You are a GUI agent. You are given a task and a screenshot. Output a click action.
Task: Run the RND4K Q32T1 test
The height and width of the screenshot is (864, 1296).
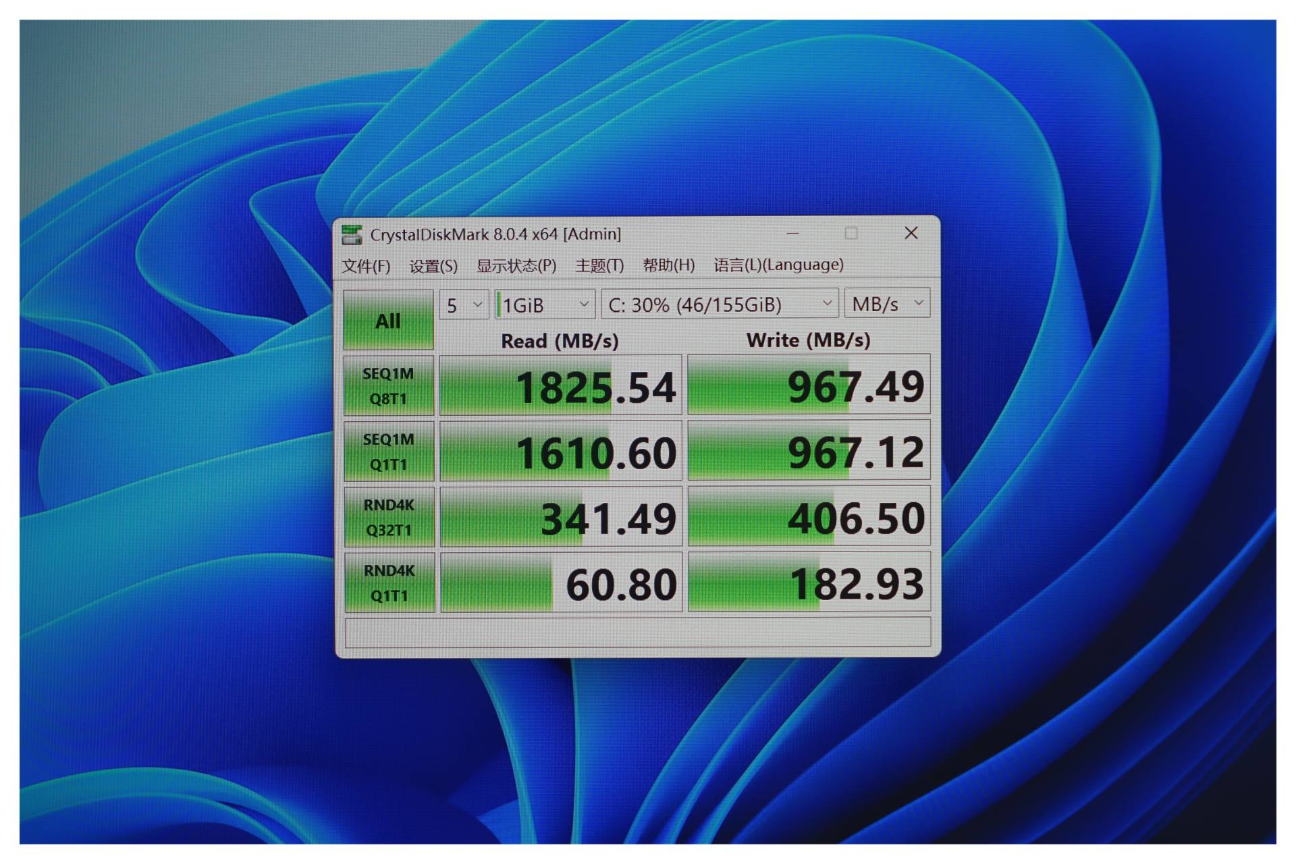point(388,517)
